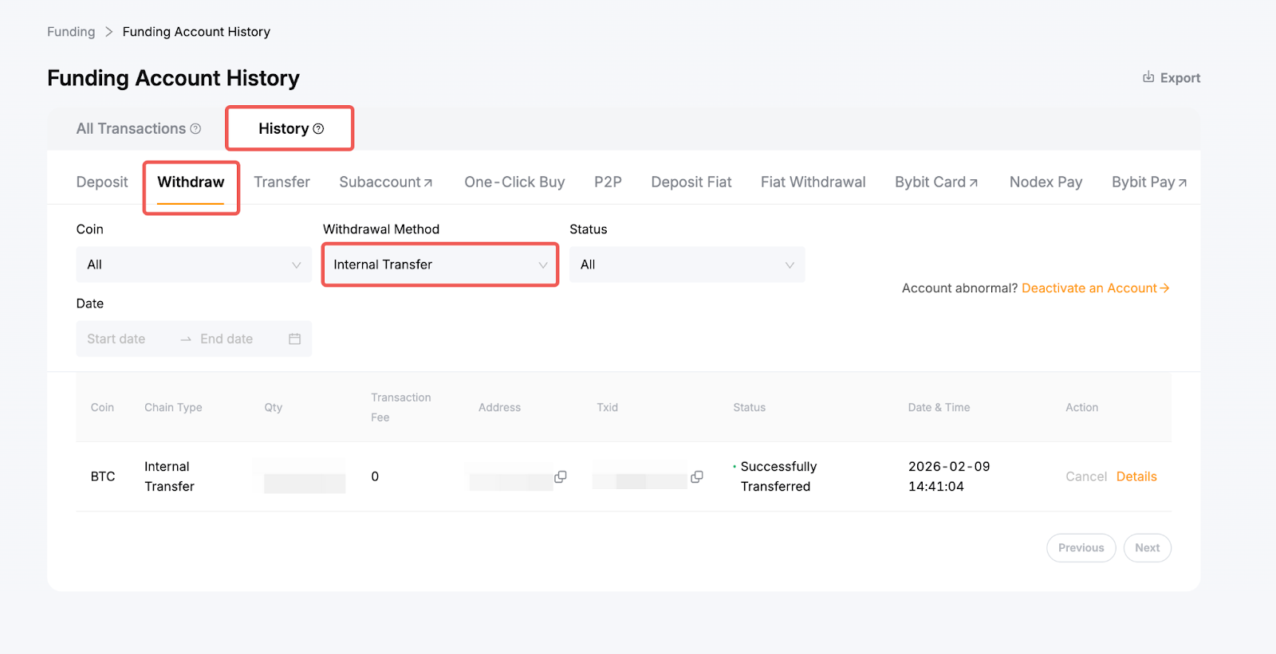Open the date range calendar icon

click(x=294, y=339)
